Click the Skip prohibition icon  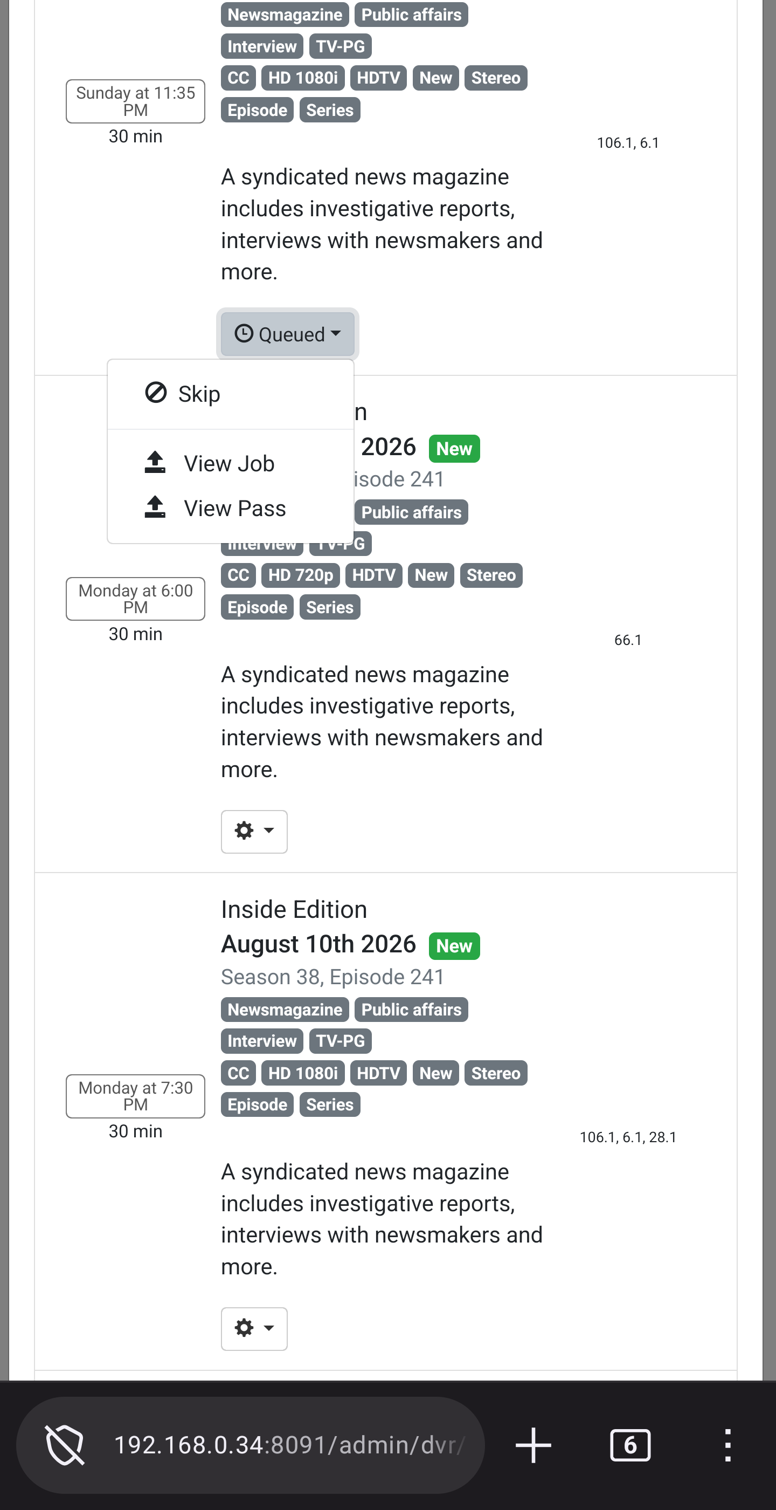[156, 393]
